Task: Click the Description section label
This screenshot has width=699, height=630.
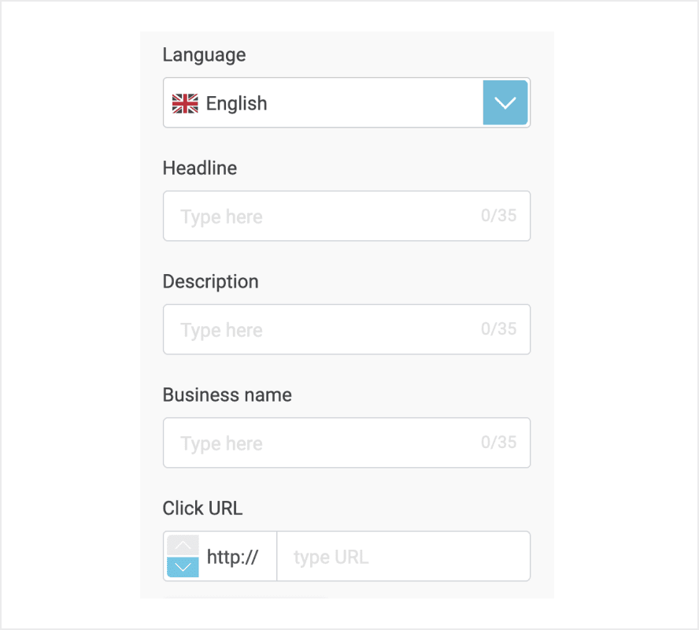Action: pos(210,281)
